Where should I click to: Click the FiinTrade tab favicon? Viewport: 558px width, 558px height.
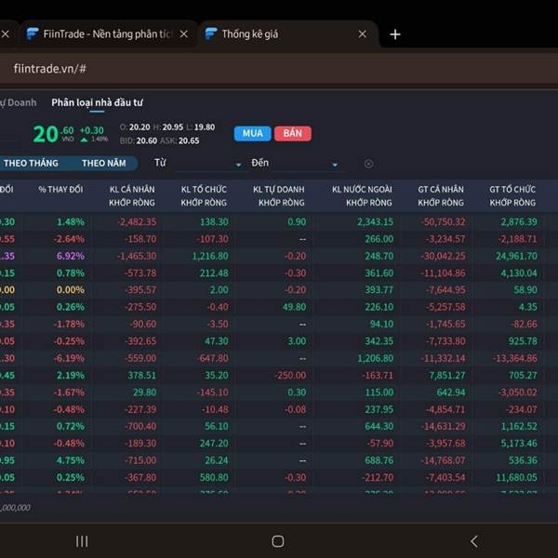pyautogui.click(x=33, y=34)
